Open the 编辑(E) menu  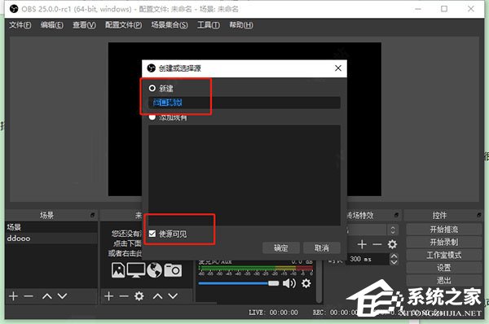52,25
